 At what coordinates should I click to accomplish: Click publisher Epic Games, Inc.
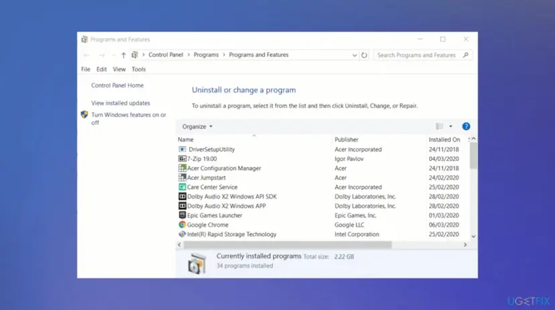(355, 215)
